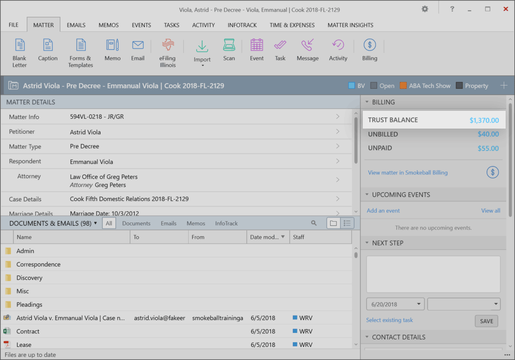The height and width of the screenshot is (360, 515).
Task: Open the Matter Insights tab
Action: click(x=350, y=25)
